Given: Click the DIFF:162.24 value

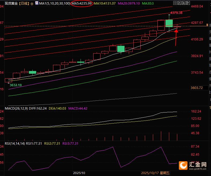Looking at the screenshot, I should [x=38, y=108].
